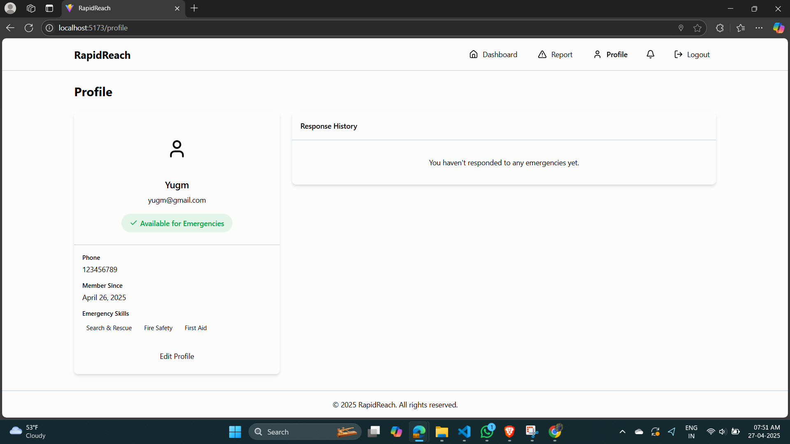
Task: Click the Edit Profile button
Action: (x=177, y=356)
